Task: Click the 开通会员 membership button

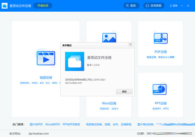Action: 43,6
